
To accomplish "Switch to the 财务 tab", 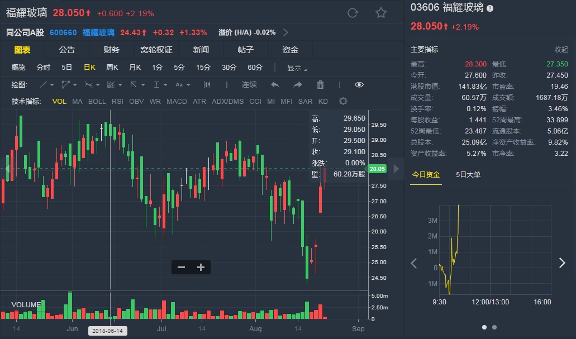I will click(x=111, y=50).
